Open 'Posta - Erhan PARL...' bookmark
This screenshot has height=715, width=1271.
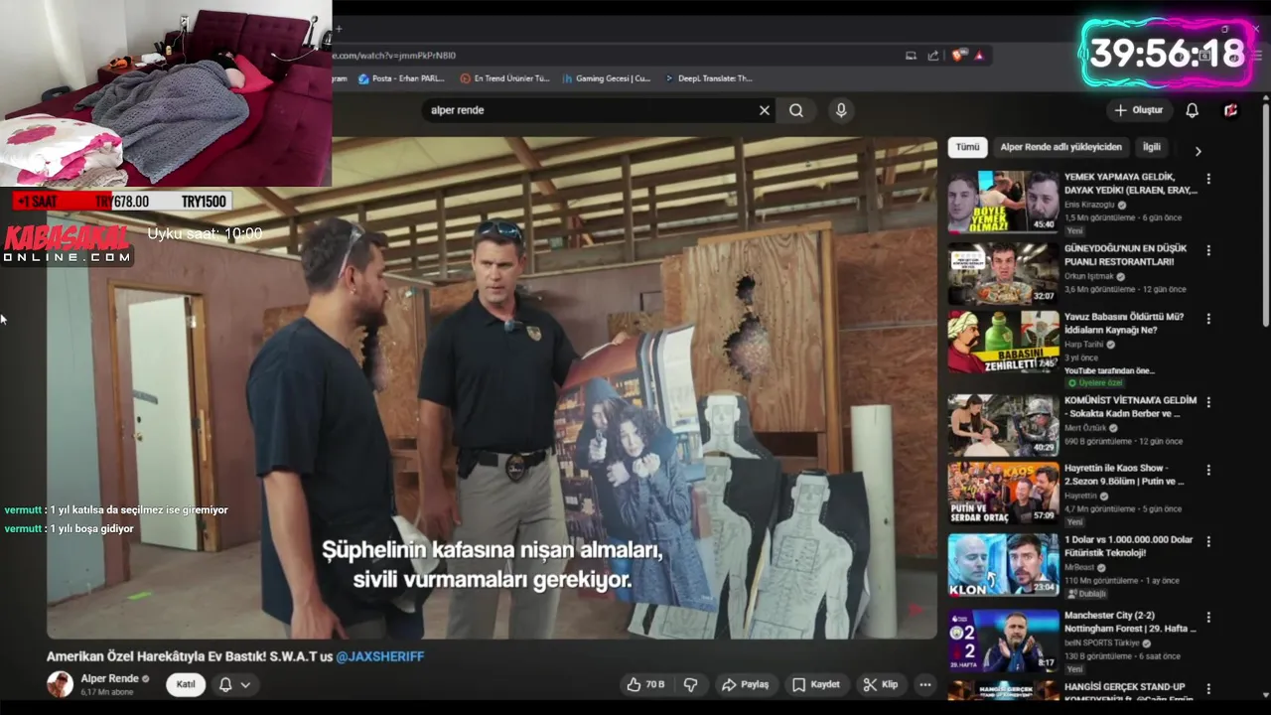[x=401, y=78]
